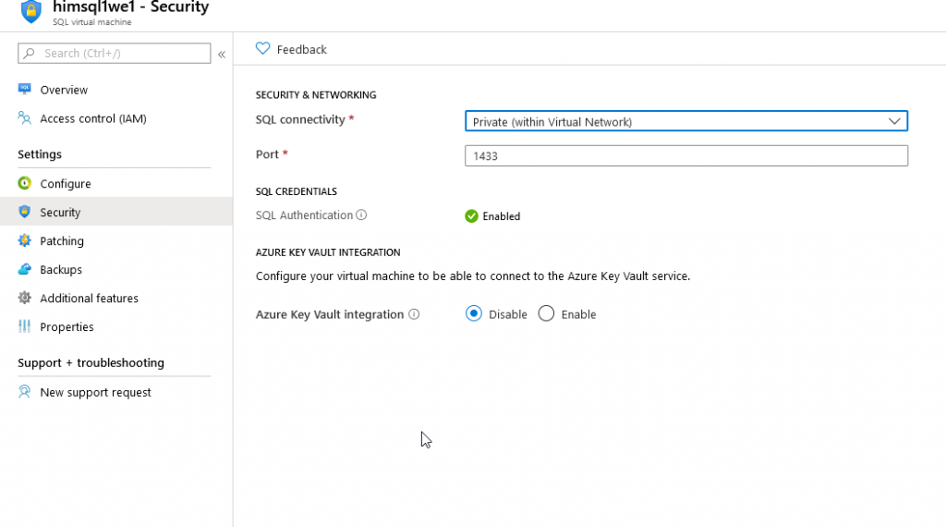Click the Azure Key Vault integration label
Viewport: 946px width, 527px height.
coord(330,314)
